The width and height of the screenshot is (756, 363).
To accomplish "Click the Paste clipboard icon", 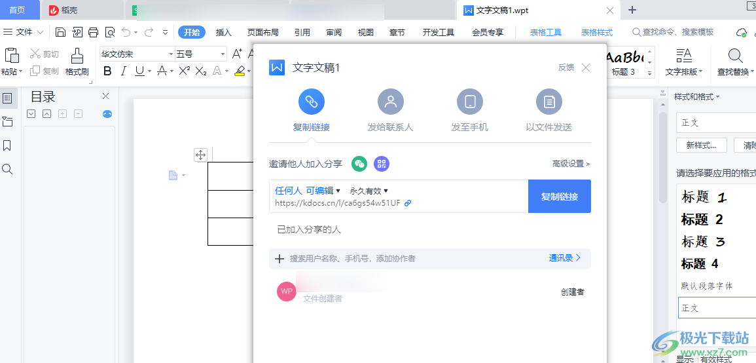I will tap(12, 55).
